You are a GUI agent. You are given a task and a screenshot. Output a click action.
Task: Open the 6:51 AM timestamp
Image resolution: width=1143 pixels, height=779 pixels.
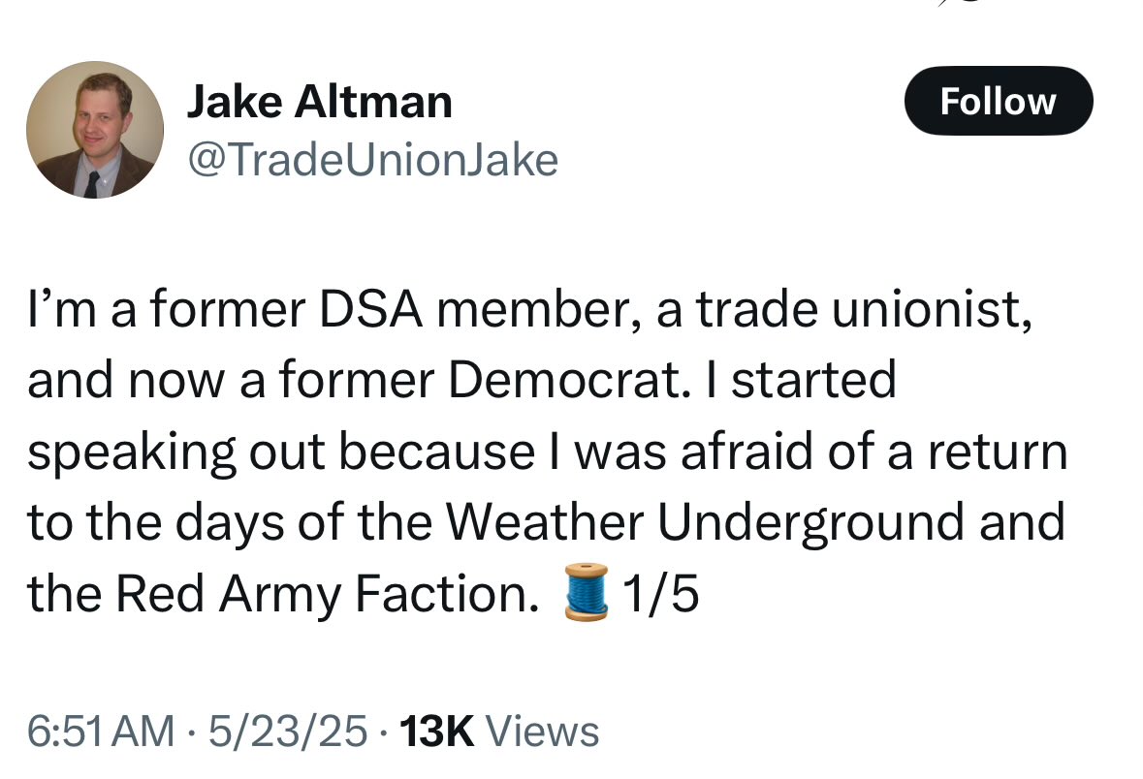(x=102, y=731)
